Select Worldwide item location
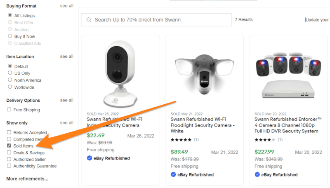Image resolution: width=330 pixels, height=188 pixels. (x=10, y=87)
